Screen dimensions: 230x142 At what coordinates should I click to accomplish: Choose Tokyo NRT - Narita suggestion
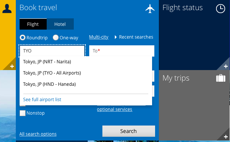coord(86,62)
